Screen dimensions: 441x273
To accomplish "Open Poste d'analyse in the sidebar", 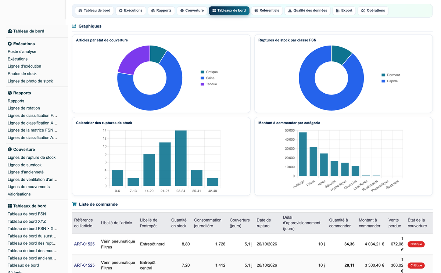I will pyautogui.click(x=22, y=52).
